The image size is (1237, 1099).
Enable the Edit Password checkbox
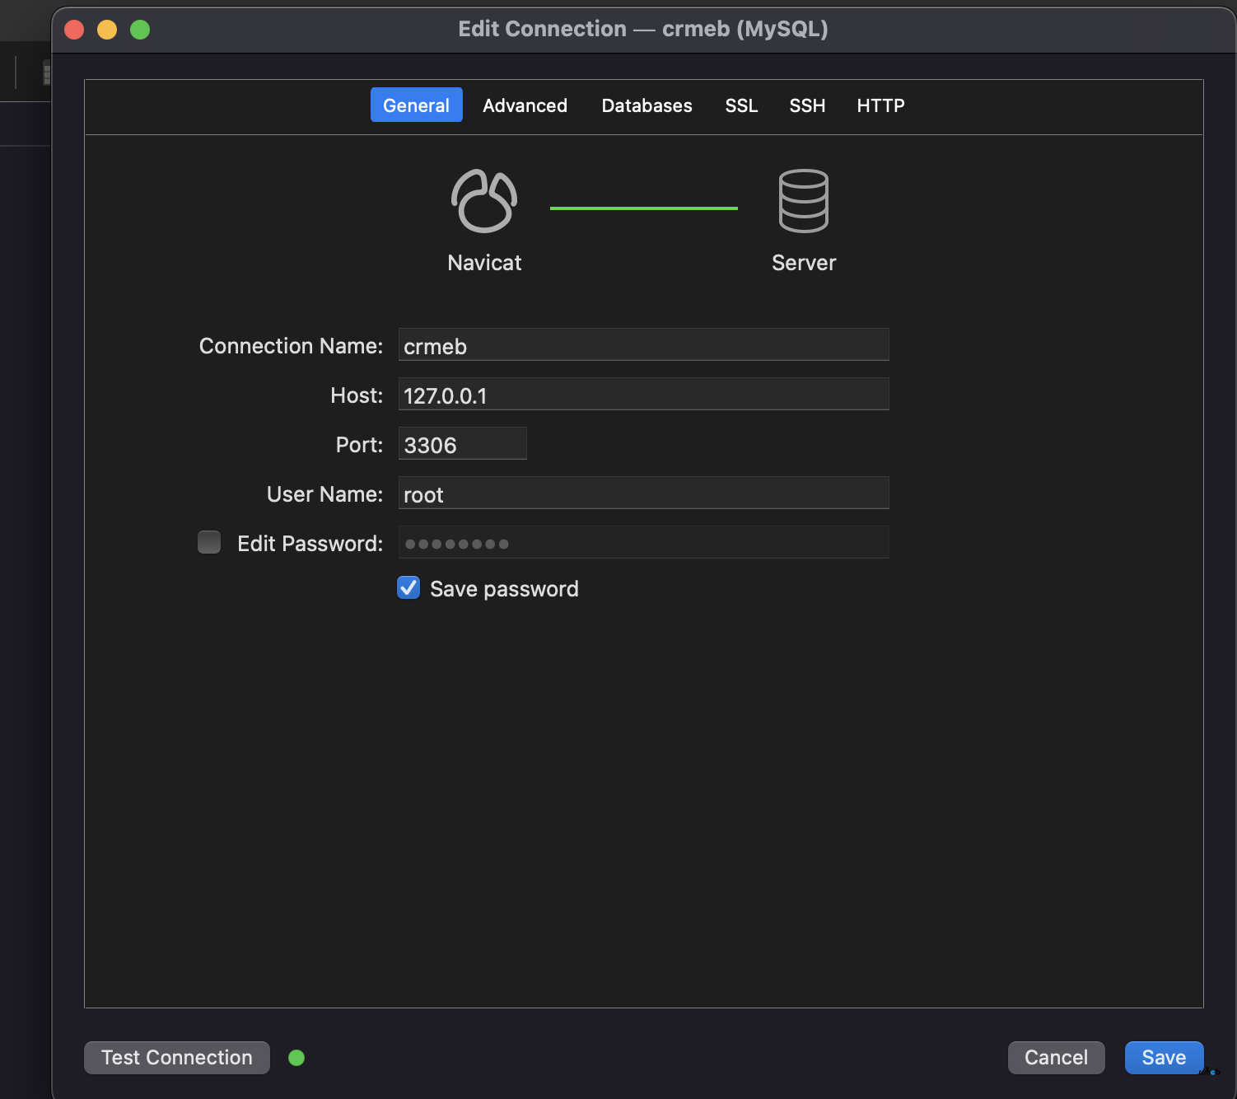209,542
